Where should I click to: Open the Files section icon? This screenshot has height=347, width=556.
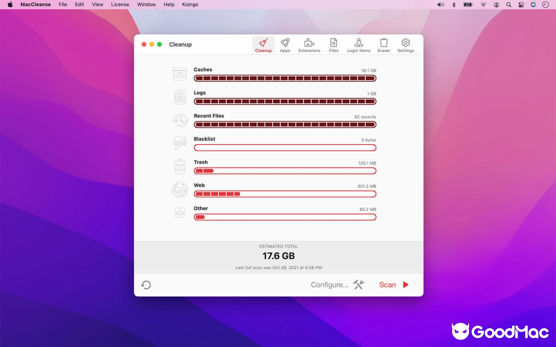[333, 43]
